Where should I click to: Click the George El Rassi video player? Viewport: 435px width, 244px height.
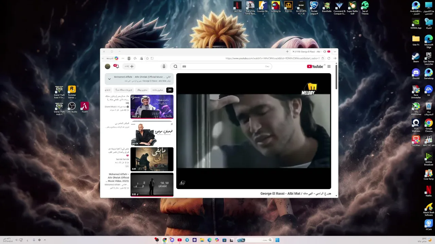pyautogui.click(x=254, y=131)
